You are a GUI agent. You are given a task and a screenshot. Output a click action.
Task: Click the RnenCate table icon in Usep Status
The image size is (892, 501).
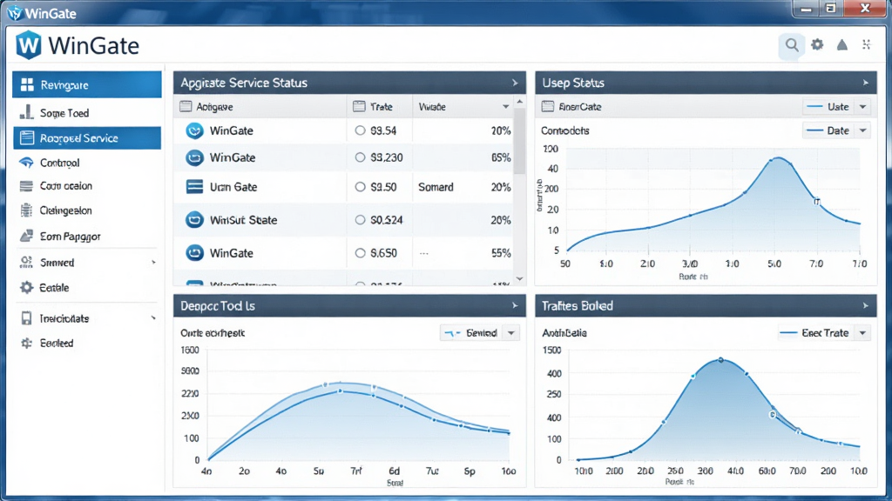(x=548, y=106)
